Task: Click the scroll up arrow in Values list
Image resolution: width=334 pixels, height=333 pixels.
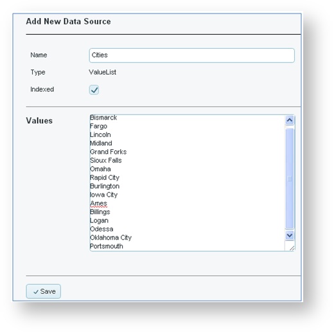Action: click(290, 120)
